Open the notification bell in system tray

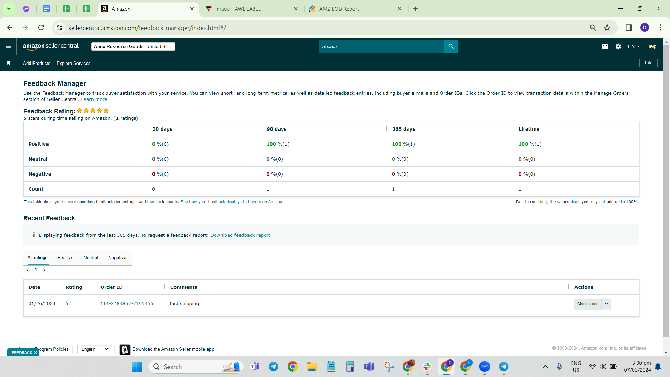[658, 367]
